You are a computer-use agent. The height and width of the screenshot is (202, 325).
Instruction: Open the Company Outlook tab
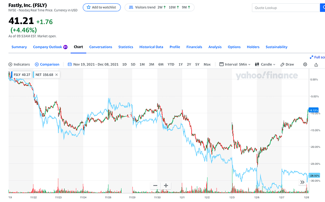(48, 47)
